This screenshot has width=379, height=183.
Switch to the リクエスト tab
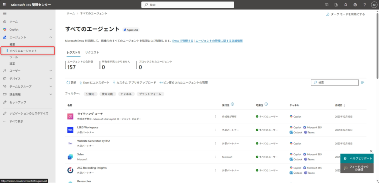[92, 52]
